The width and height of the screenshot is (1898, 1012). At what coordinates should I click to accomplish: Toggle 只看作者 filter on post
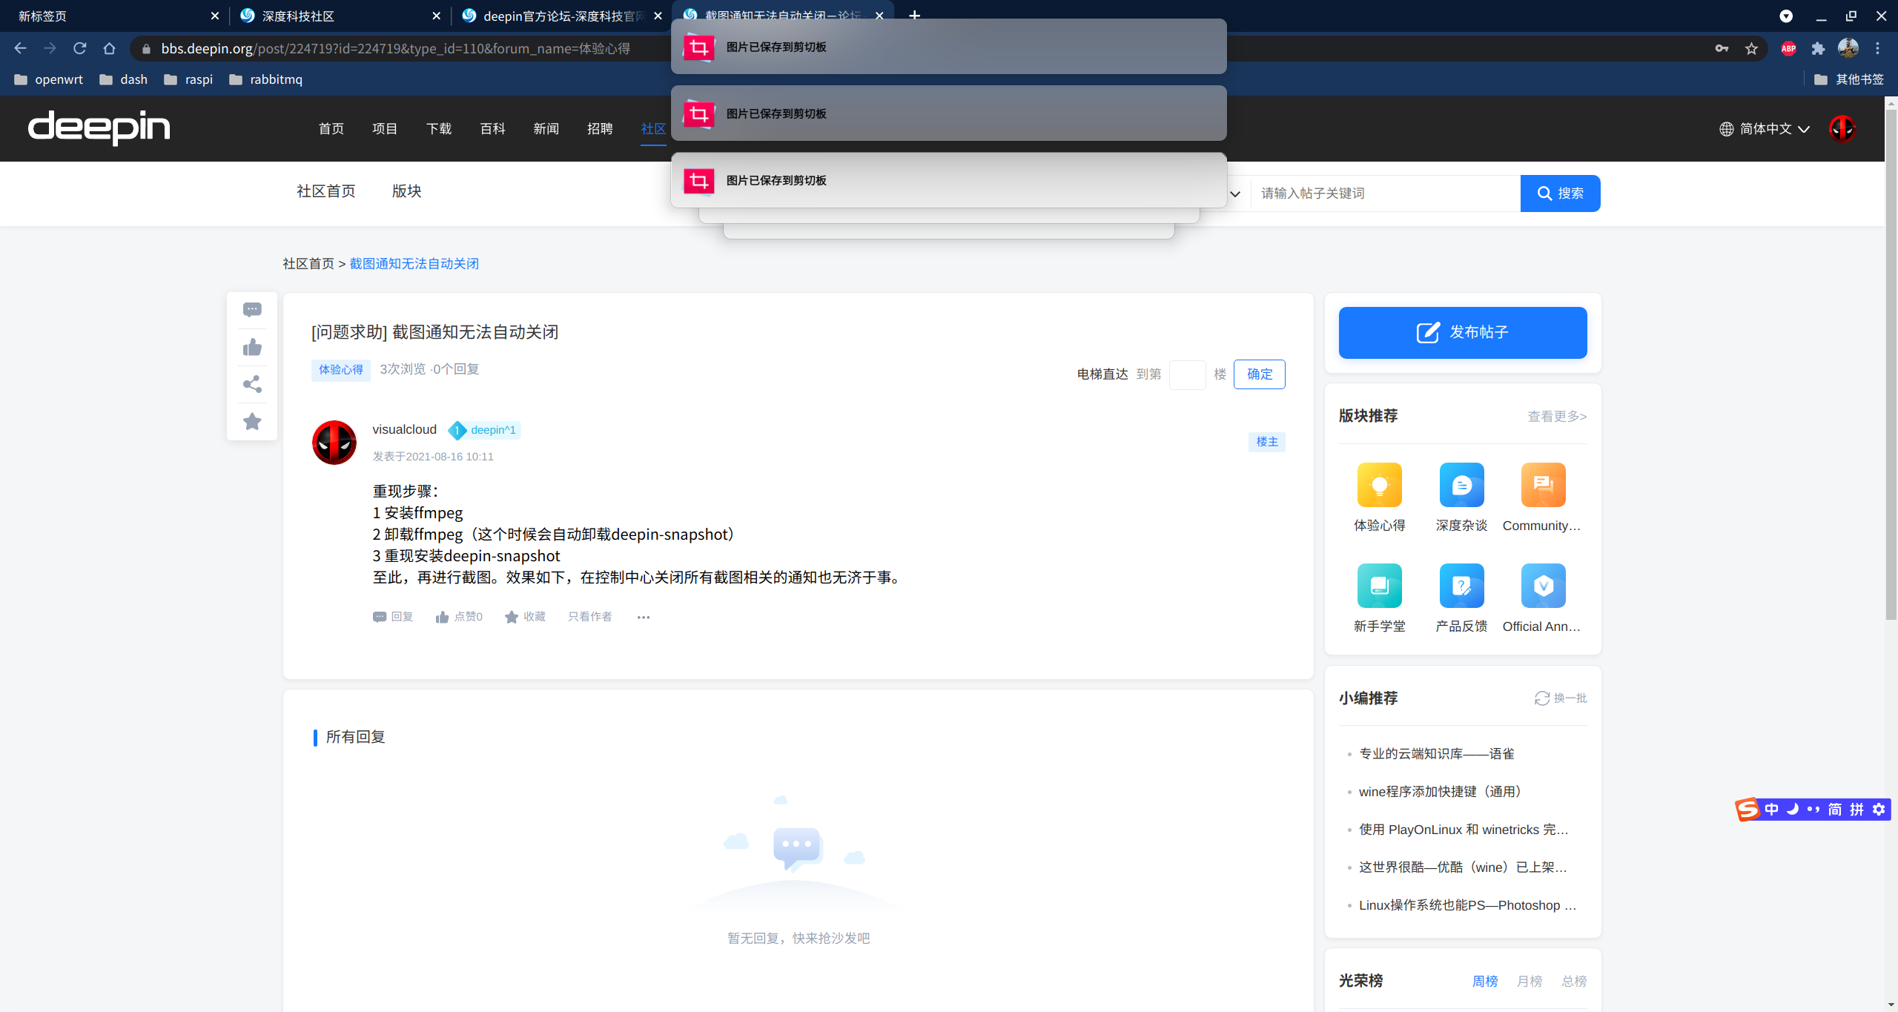pyautogui.click(x=590, y=617)
